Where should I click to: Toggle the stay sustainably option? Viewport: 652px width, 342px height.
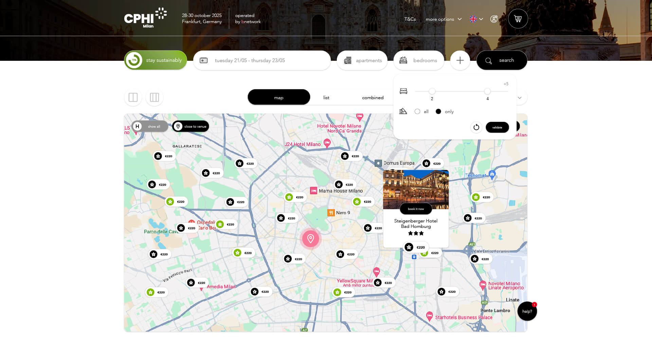156,60
